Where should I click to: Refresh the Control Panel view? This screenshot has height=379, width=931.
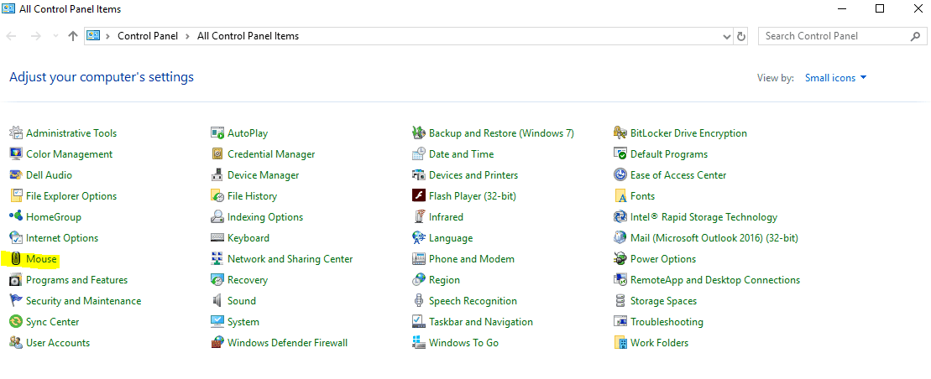point(741,36)
